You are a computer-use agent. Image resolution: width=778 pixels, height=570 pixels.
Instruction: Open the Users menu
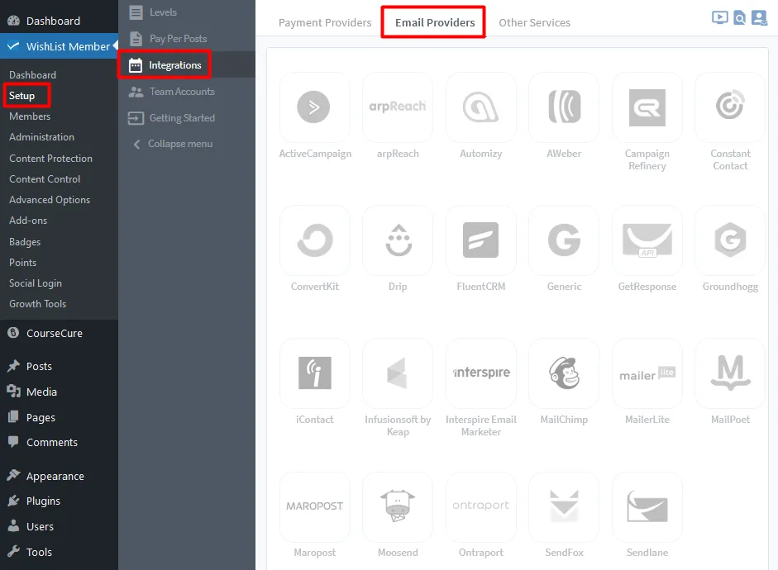coord(59,527)
